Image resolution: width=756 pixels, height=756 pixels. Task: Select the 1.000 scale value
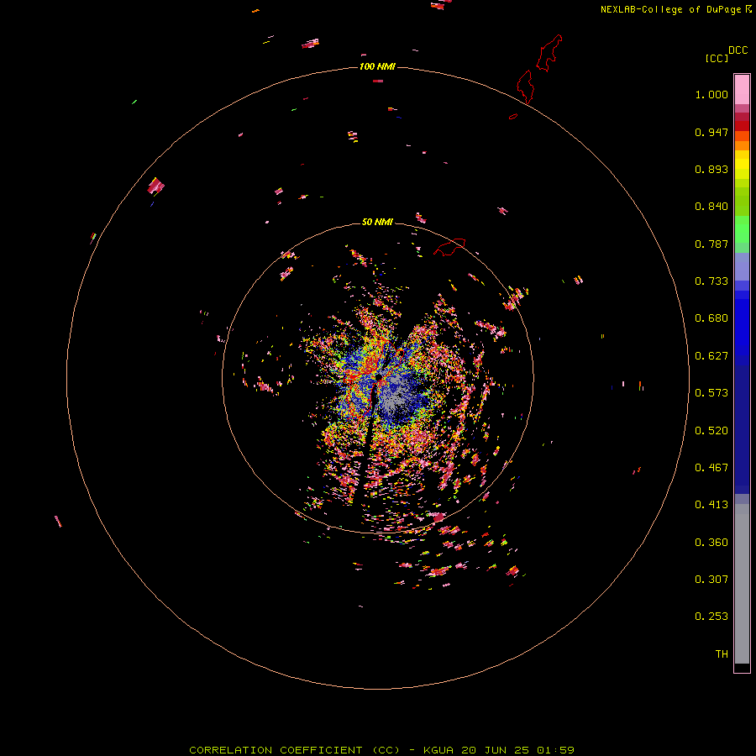(x=711, y=94)
